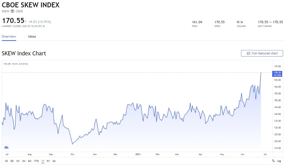Open the Full-featured chart
Image resolution: width=285 pixels, height=165 pixels.
coord(262,53)
